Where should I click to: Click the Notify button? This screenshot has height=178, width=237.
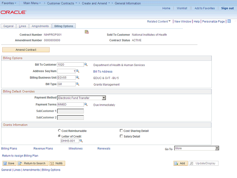click(57, 163)
